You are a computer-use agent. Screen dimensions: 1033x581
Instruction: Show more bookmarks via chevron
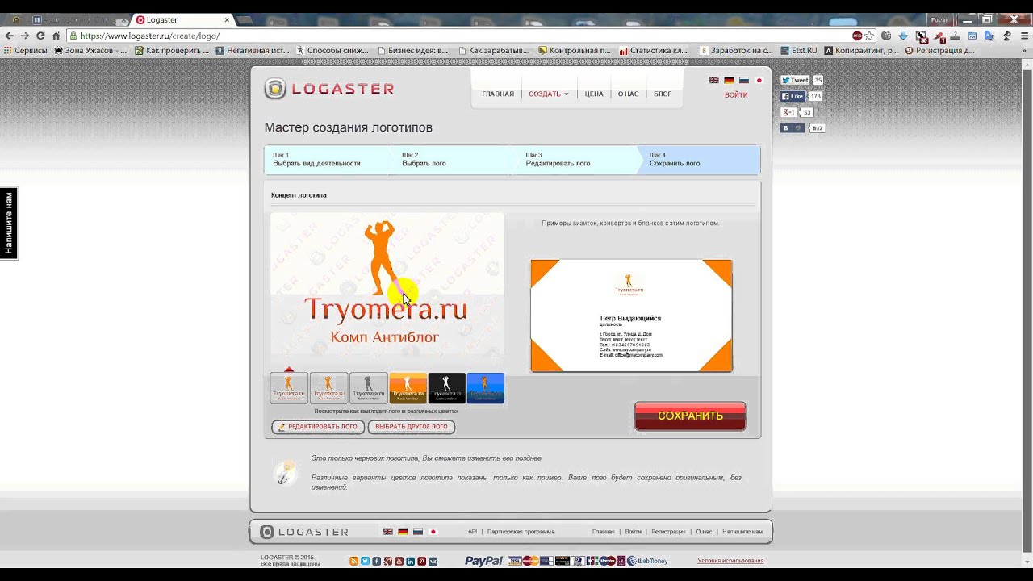pos(1026,50)
